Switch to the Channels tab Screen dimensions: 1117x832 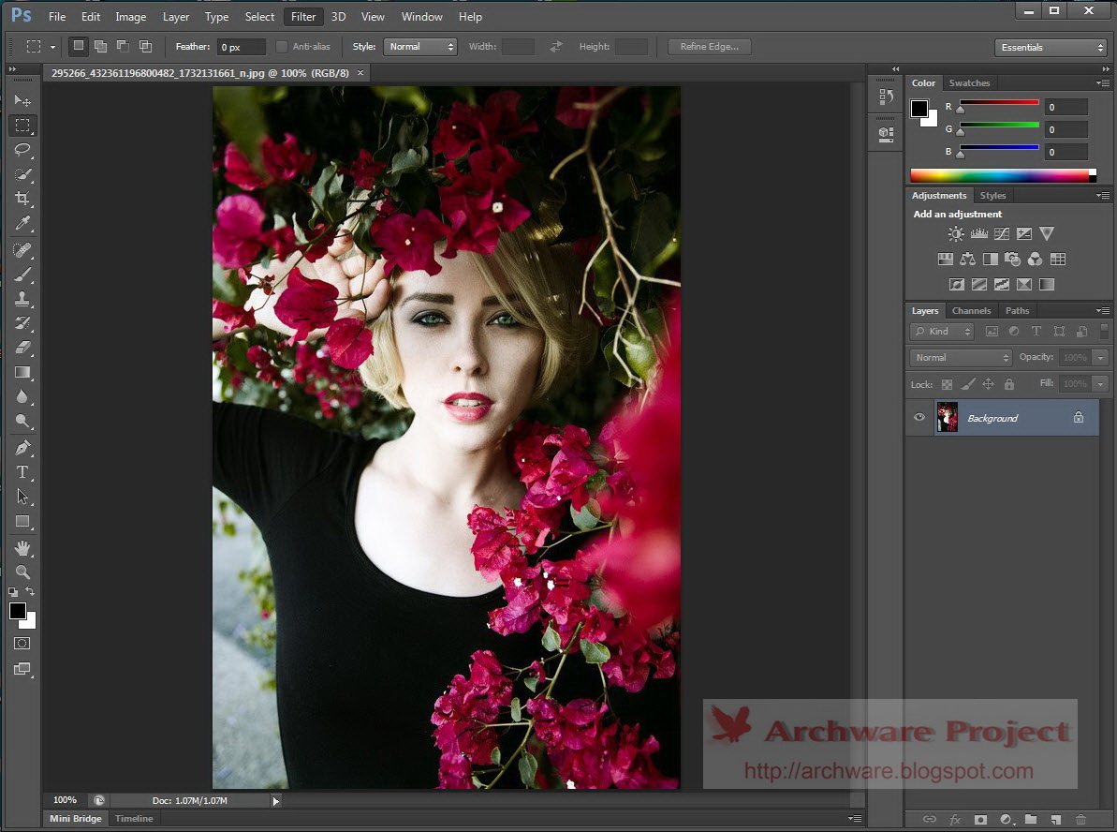971,311
